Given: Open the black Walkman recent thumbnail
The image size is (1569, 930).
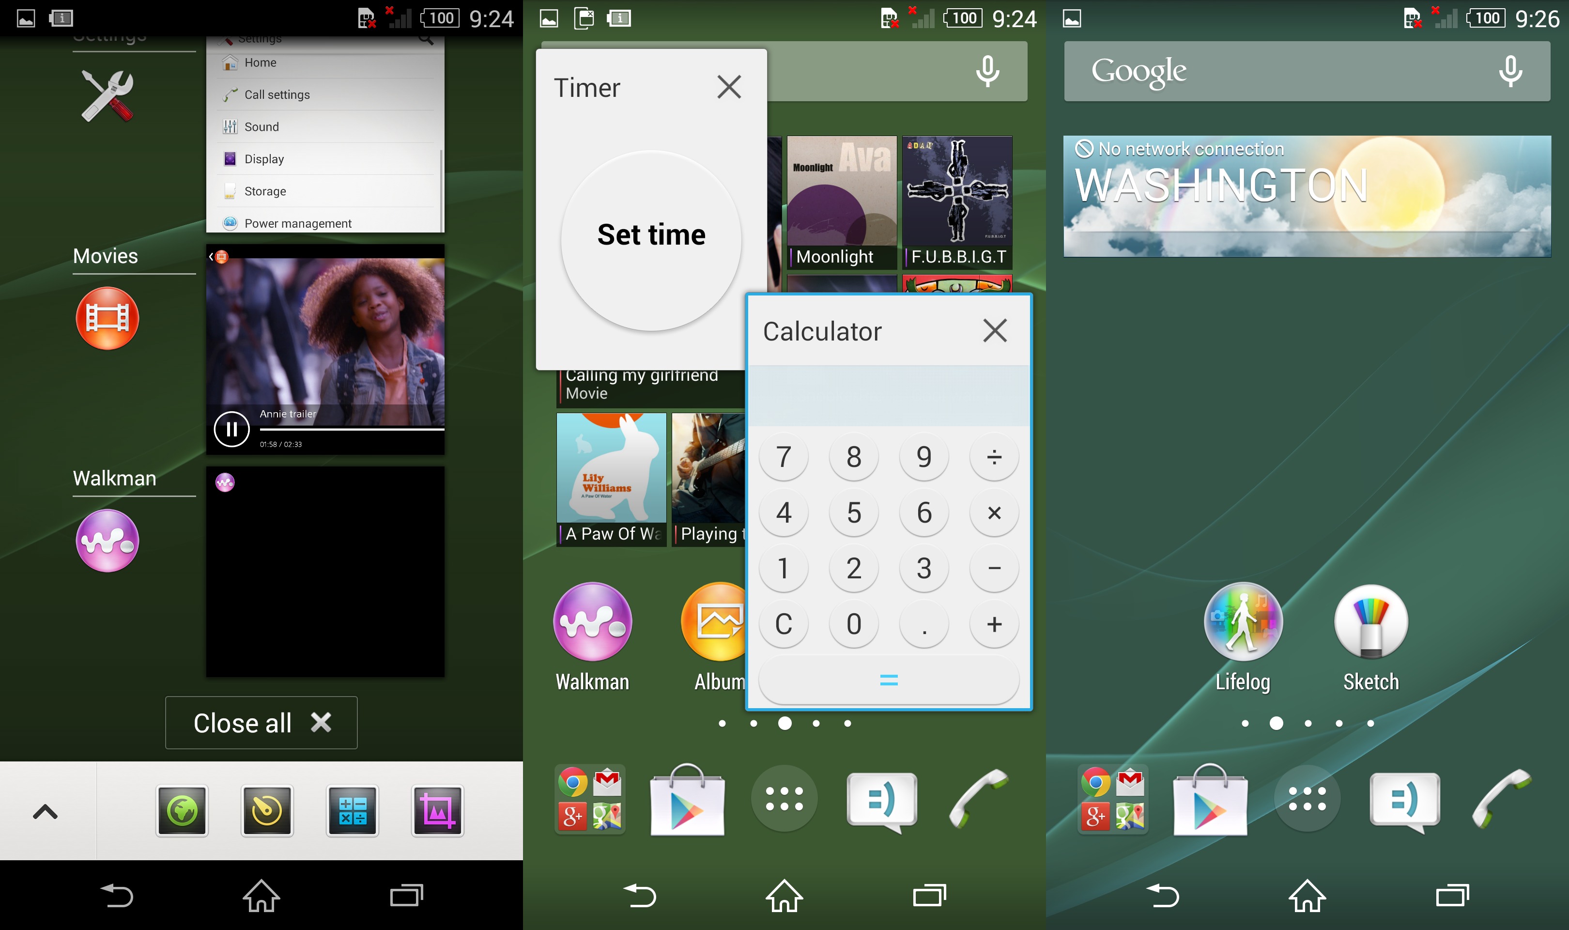Looking at the screenshot, I should click(325, 571).
